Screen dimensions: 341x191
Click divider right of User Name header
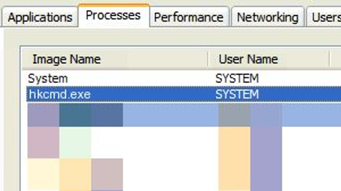point(330,60)
